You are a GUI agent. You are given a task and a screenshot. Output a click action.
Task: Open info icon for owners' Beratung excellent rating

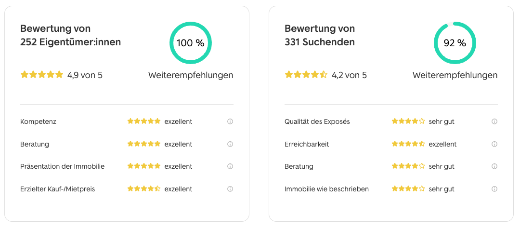pos(230,144)
